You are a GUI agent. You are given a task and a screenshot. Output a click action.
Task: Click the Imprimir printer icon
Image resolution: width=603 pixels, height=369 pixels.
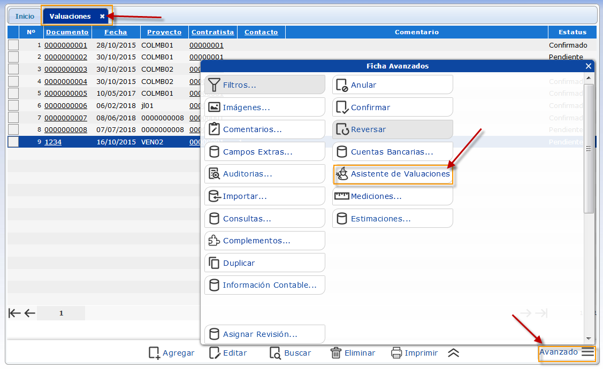tap(396, 353)
